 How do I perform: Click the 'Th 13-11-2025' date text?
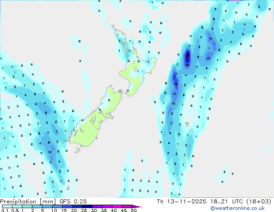tap(182, 202)
